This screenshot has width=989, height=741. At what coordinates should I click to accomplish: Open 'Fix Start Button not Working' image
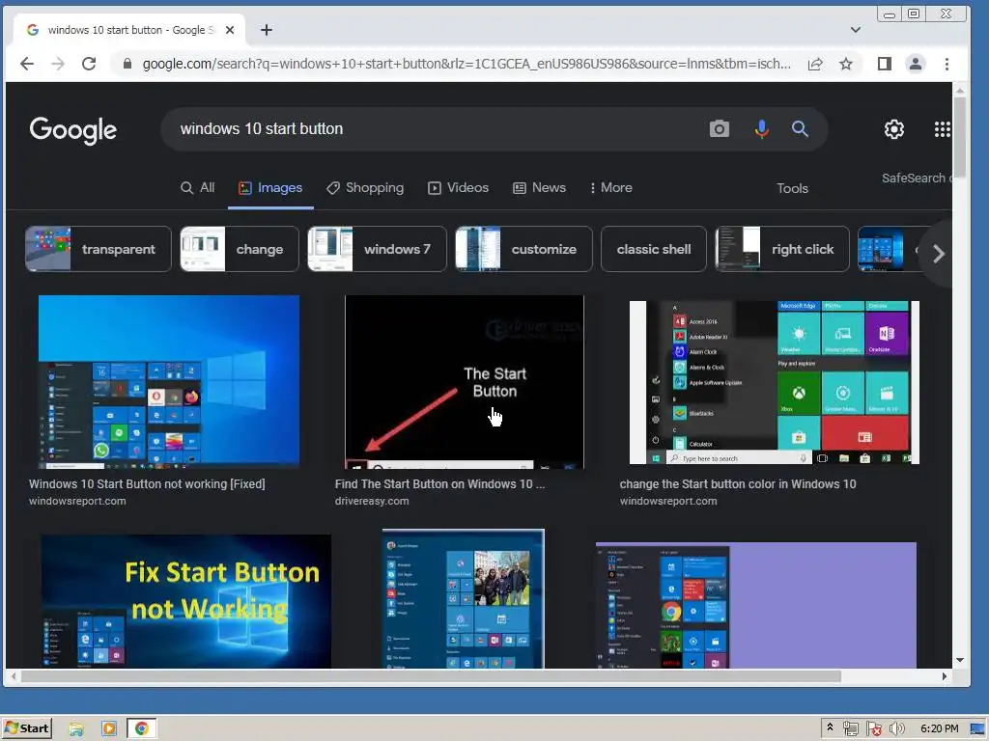[x=186, y=601]
